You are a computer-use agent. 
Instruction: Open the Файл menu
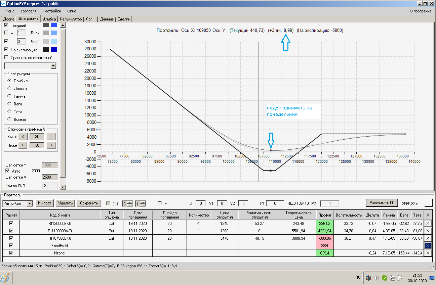coord(10,11)
